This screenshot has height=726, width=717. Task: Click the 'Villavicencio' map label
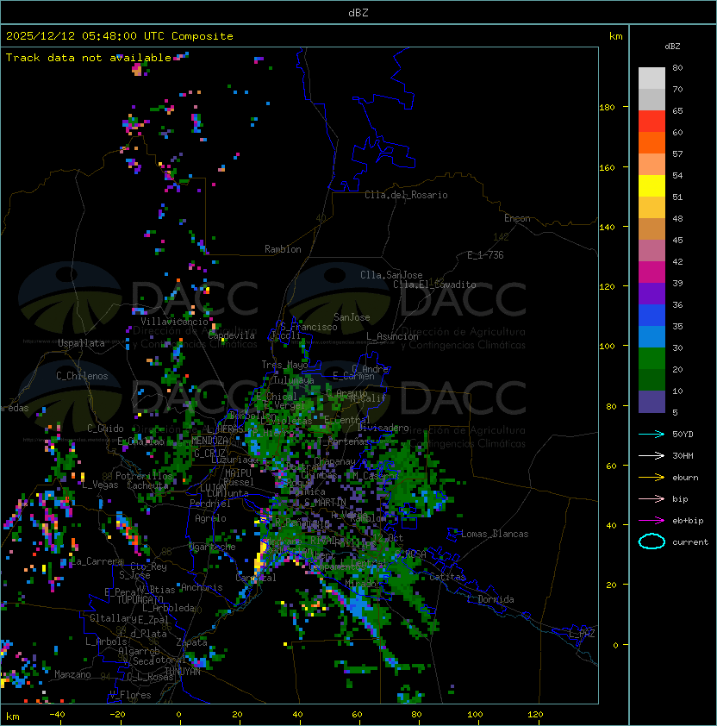click(174, 322)
